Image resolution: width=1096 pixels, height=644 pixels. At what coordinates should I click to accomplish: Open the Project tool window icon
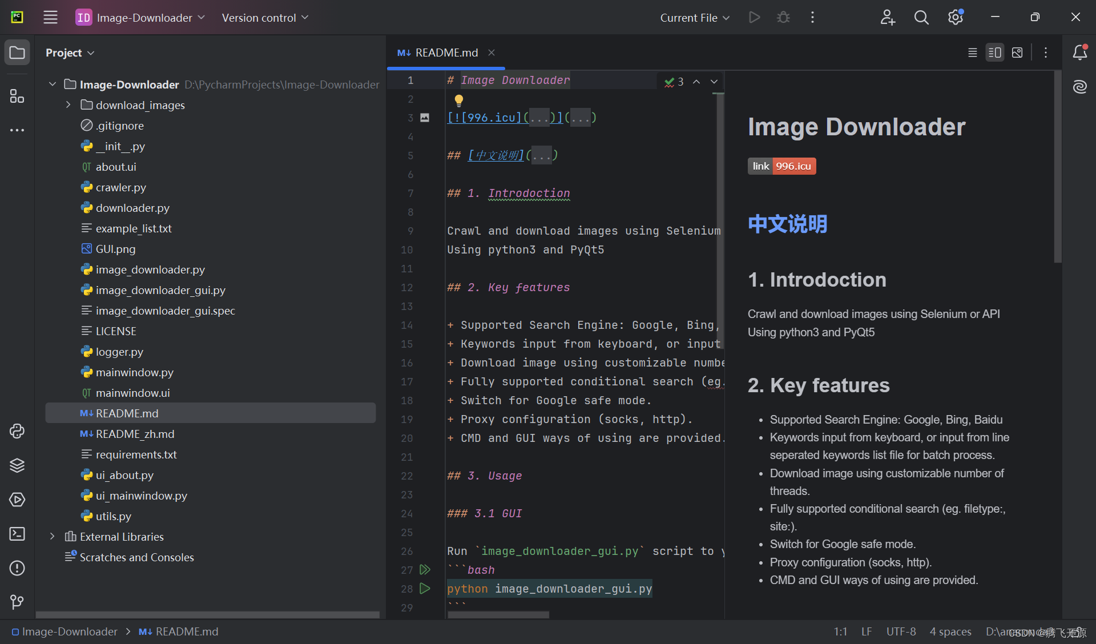pyautogui.click(x=17, y=53)
